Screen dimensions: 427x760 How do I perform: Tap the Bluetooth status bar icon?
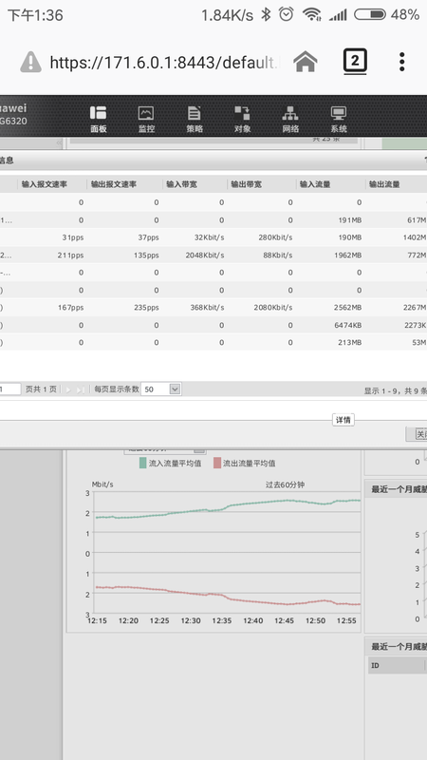(x=266, y=14)
